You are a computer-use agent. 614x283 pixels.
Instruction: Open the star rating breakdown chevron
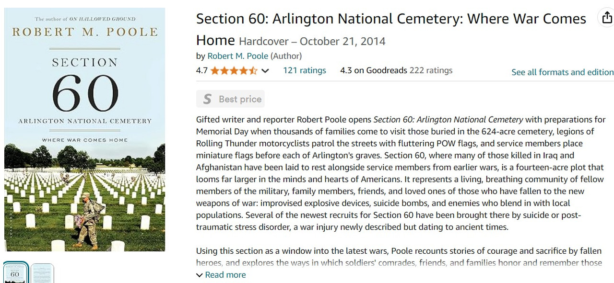[265, 71]
